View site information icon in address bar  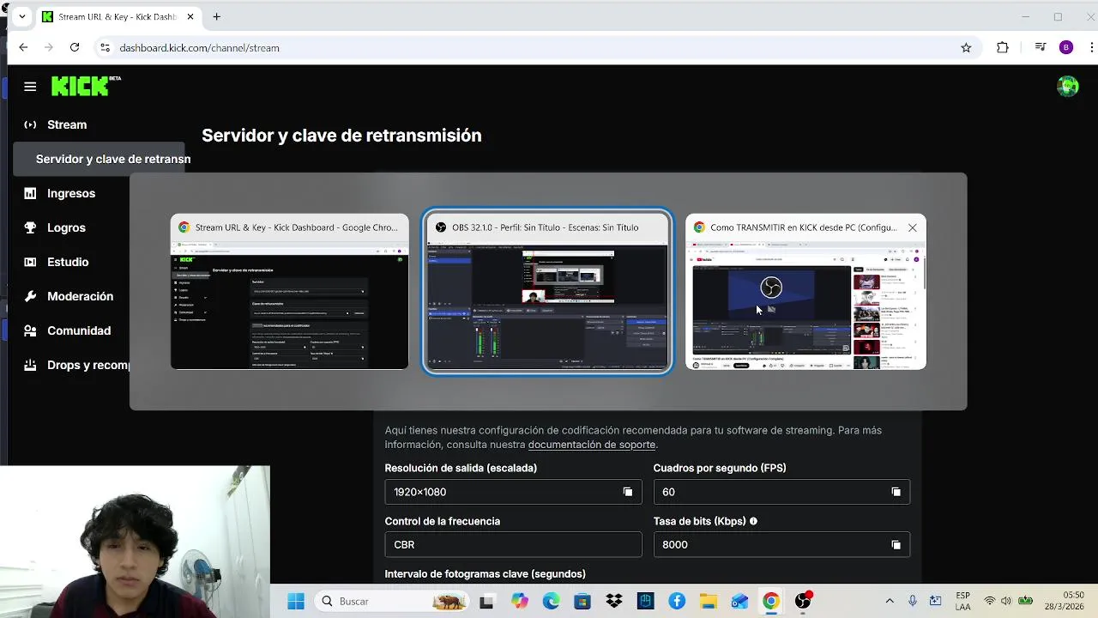[x=105, y=48]
